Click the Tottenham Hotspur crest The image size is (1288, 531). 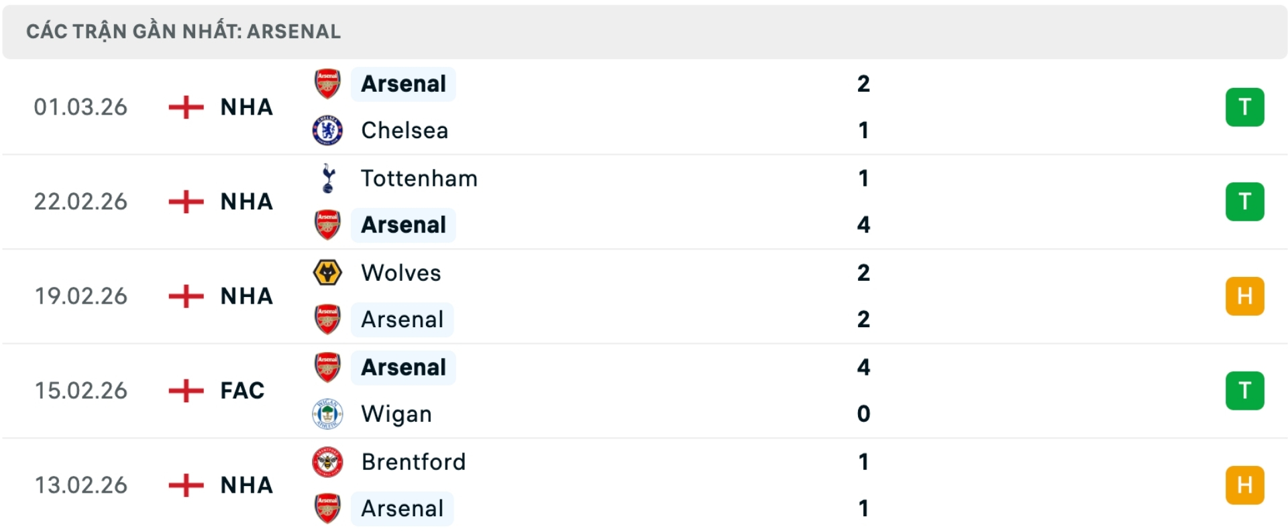tap(327, 178)
